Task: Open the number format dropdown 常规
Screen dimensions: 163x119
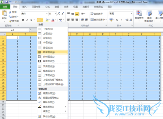Action: click(131, 14)
